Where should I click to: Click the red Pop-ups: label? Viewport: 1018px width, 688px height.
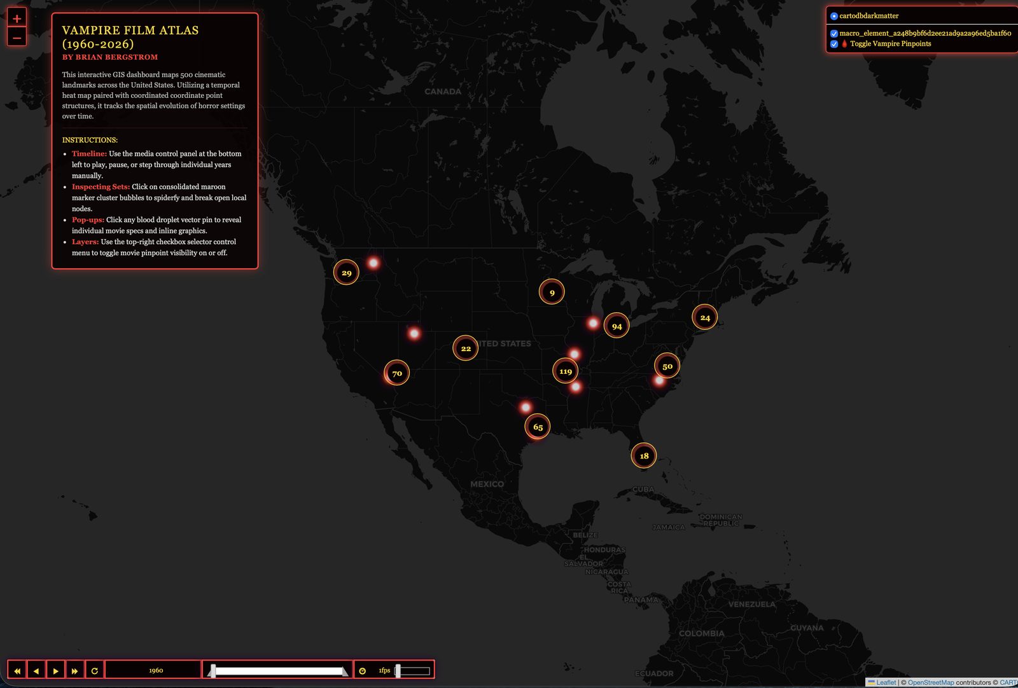[88, 220]
